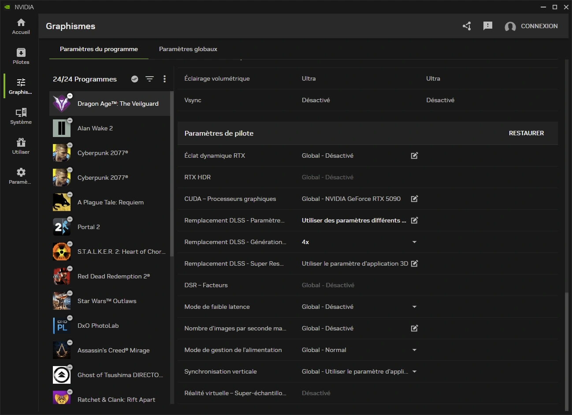Select S.T.A.L.K.E.R. 2 Heart of Chornobyl
572x415 pixels.
click(109, 252)
